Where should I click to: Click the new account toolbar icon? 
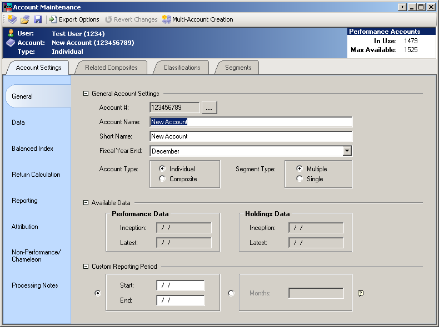pos(12,19)
